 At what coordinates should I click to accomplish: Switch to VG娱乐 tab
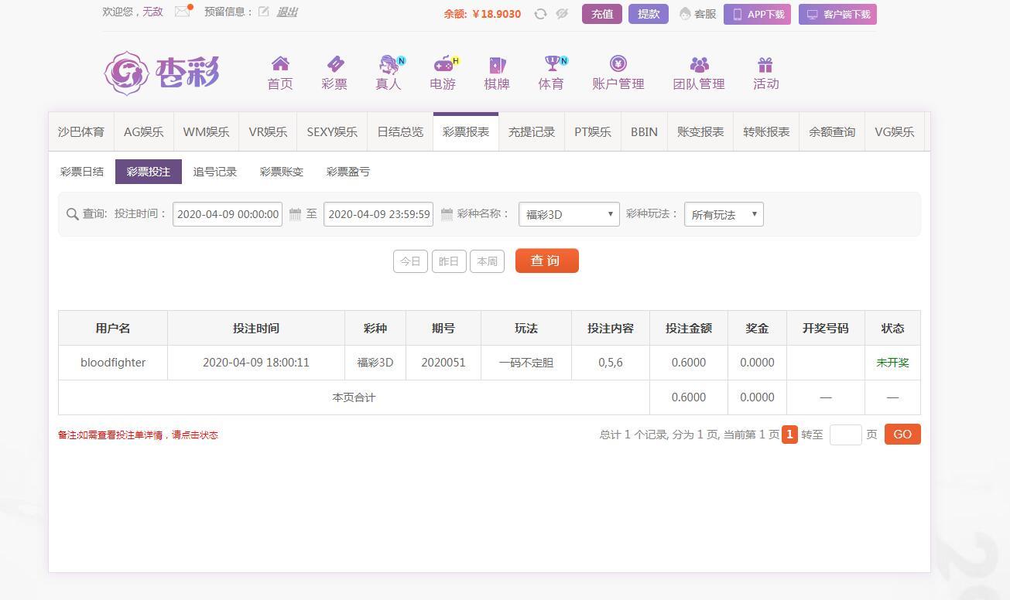[895, 131]
